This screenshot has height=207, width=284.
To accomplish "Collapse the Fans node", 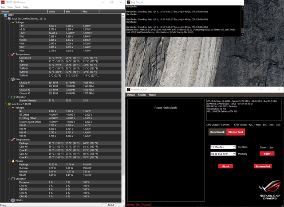I will click(9, 79).
